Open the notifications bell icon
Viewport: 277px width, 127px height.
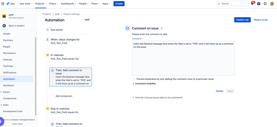[x=252, y=4]
